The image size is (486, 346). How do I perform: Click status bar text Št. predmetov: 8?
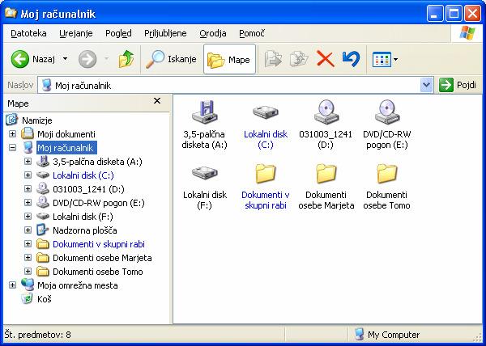[38, 335]
